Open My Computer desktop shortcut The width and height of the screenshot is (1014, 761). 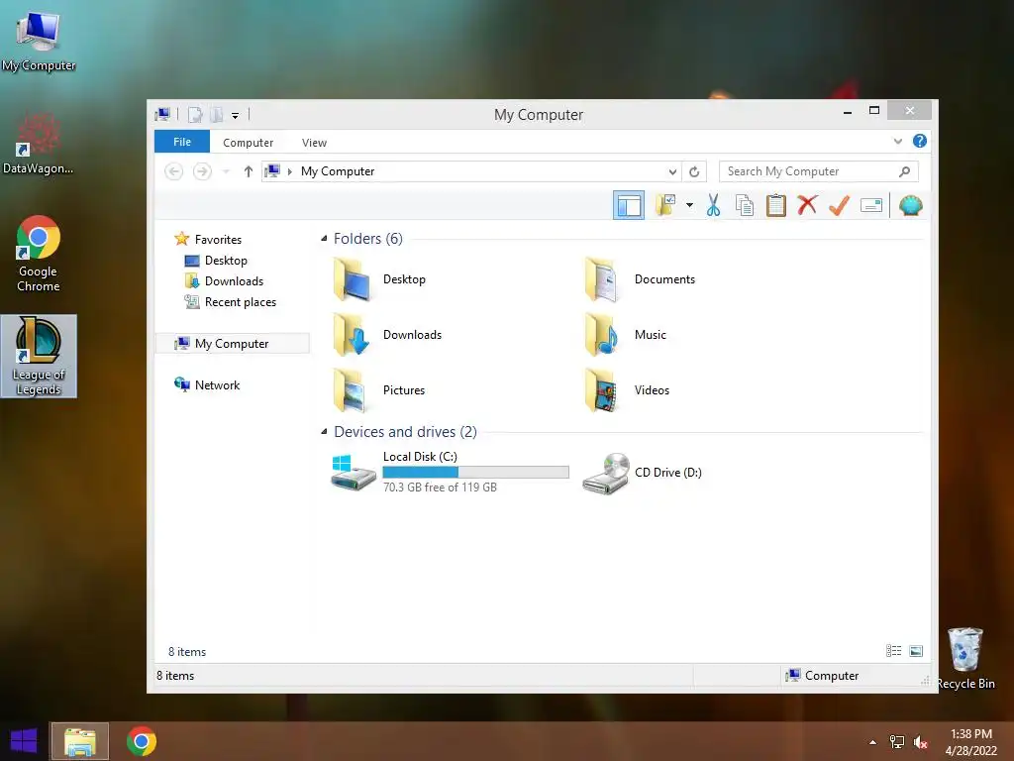(x=39, y=40)
